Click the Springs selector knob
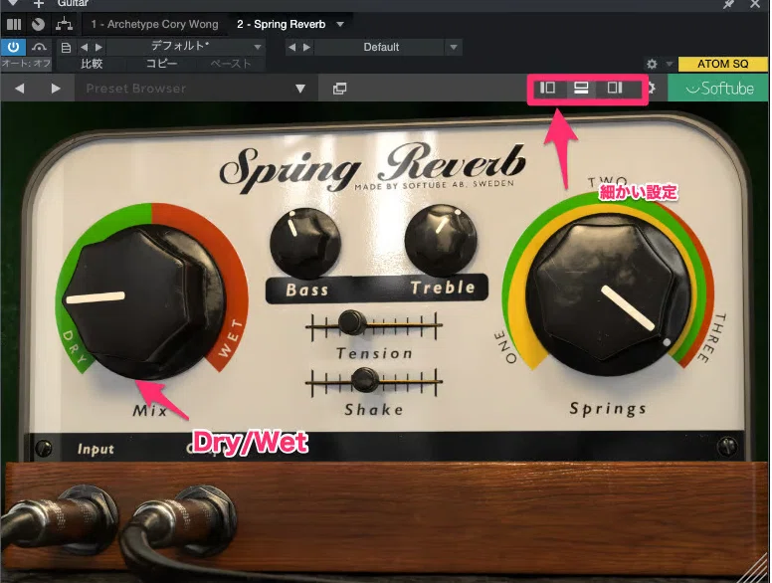The height and width of the screenshot is (583, 772). coord(609,296)
